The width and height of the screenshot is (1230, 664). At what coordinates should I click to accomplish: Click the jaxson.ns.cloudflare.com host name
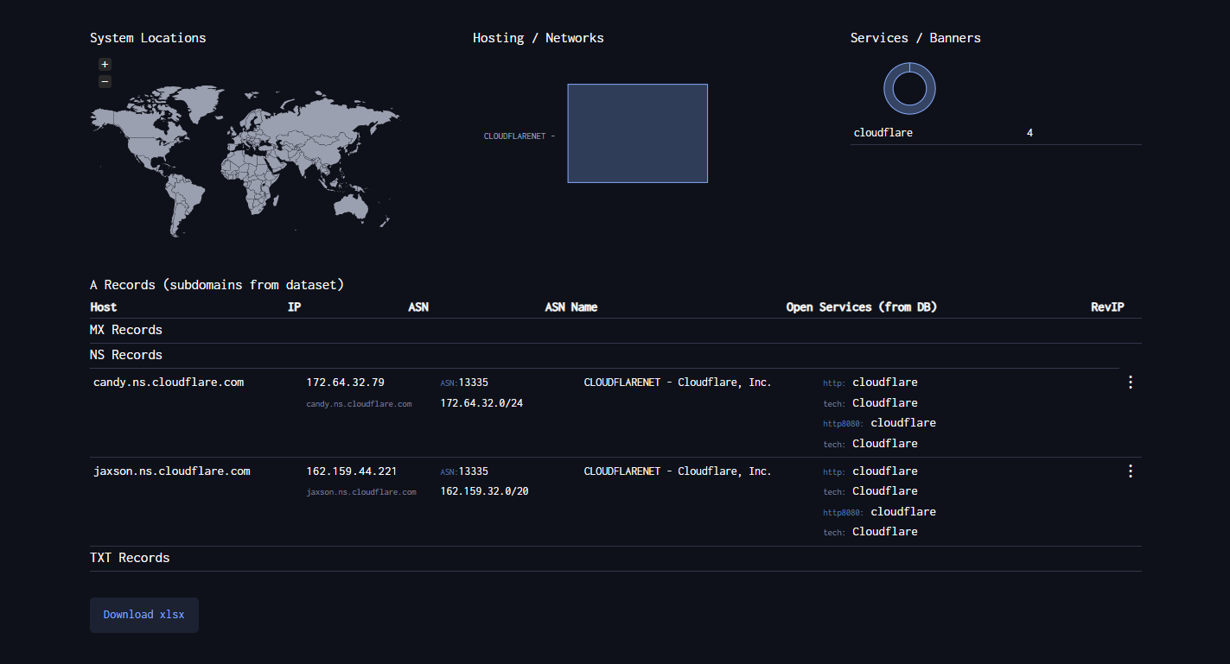(x=172, y=471)
